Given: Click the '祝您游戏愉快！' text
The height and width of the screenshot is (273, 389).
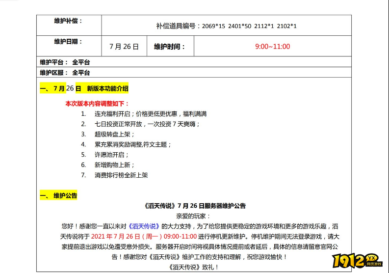Looking at the screenshot, I should click(267, 257).
